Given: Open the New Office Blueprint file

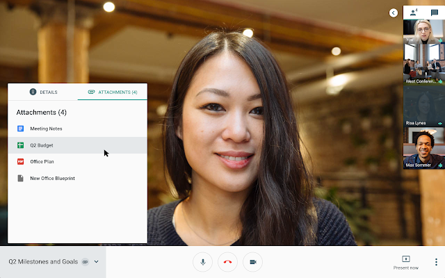Looking at the screenshot, I should point(52,179).
